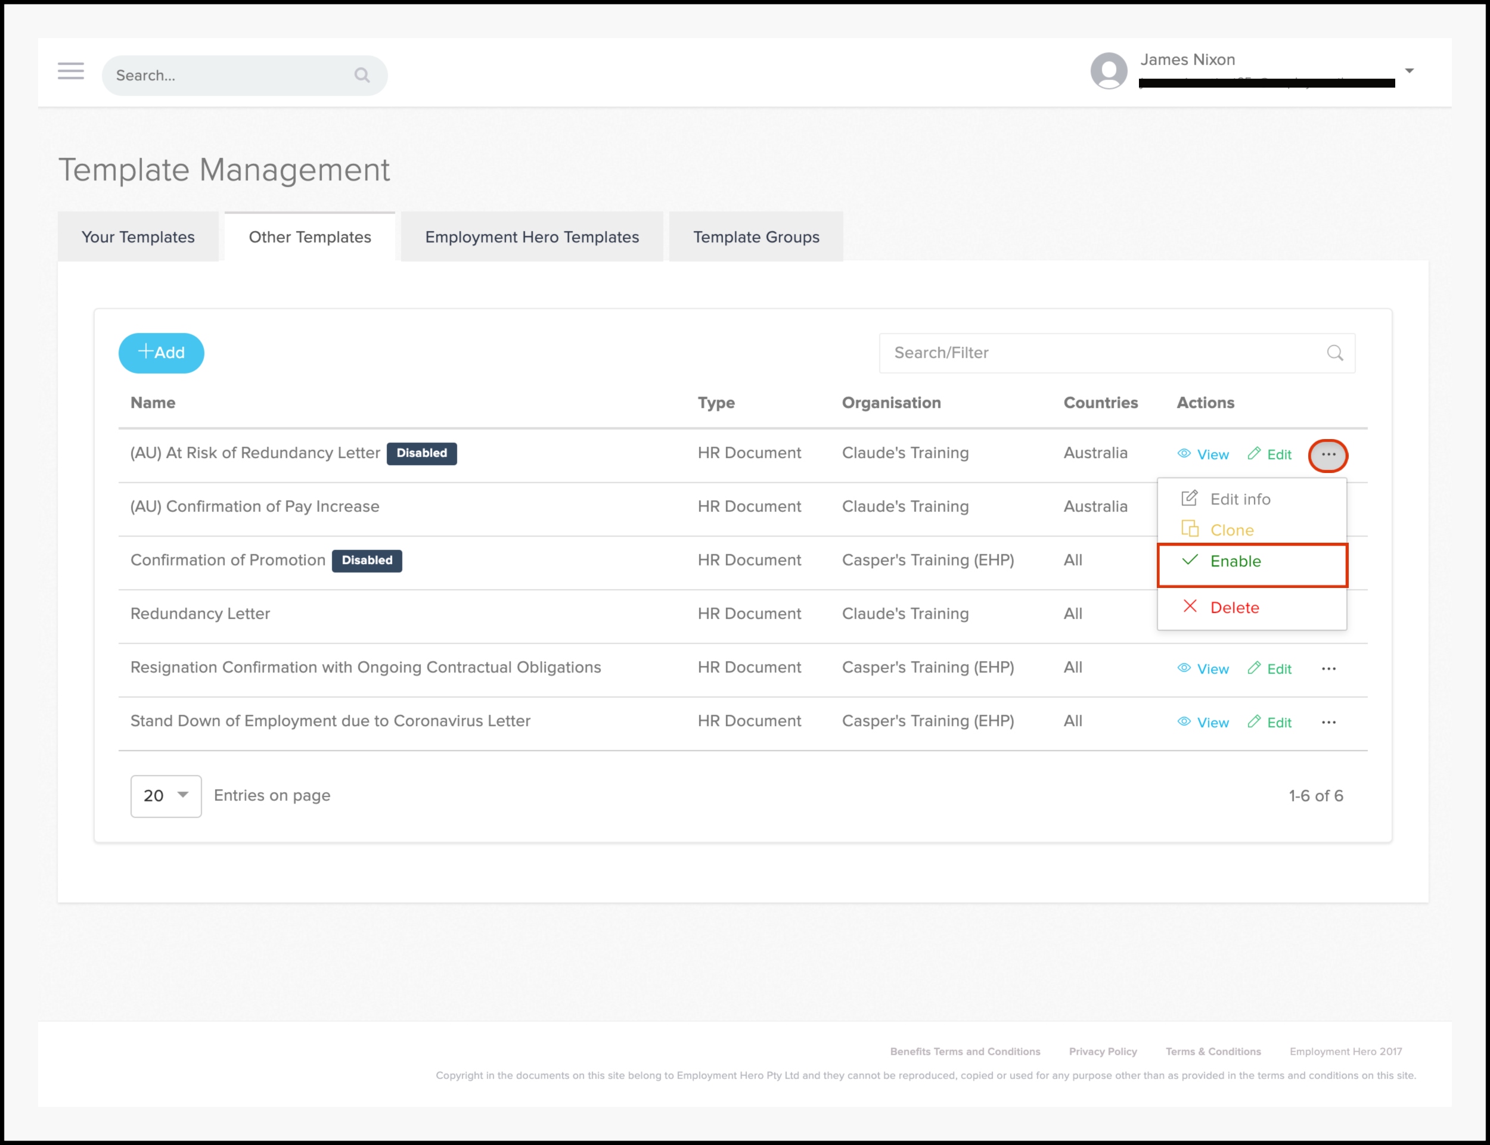Switch to the Employment Hero Templates tab
Viewport: 1490px width, 1145px height.
(532, 237)
